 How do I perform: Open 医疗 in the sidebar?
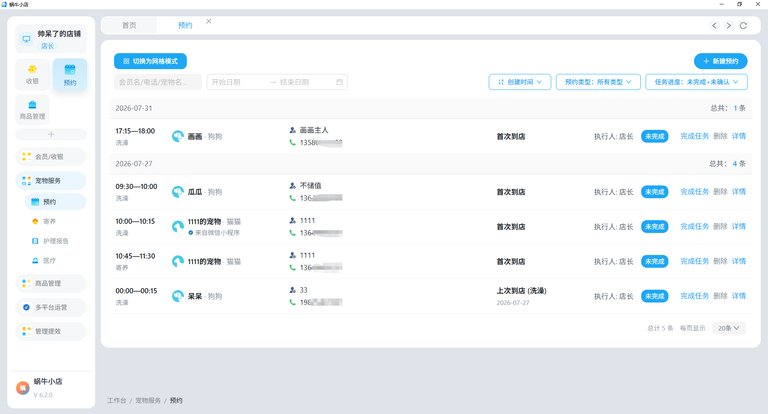pos(55,261)
